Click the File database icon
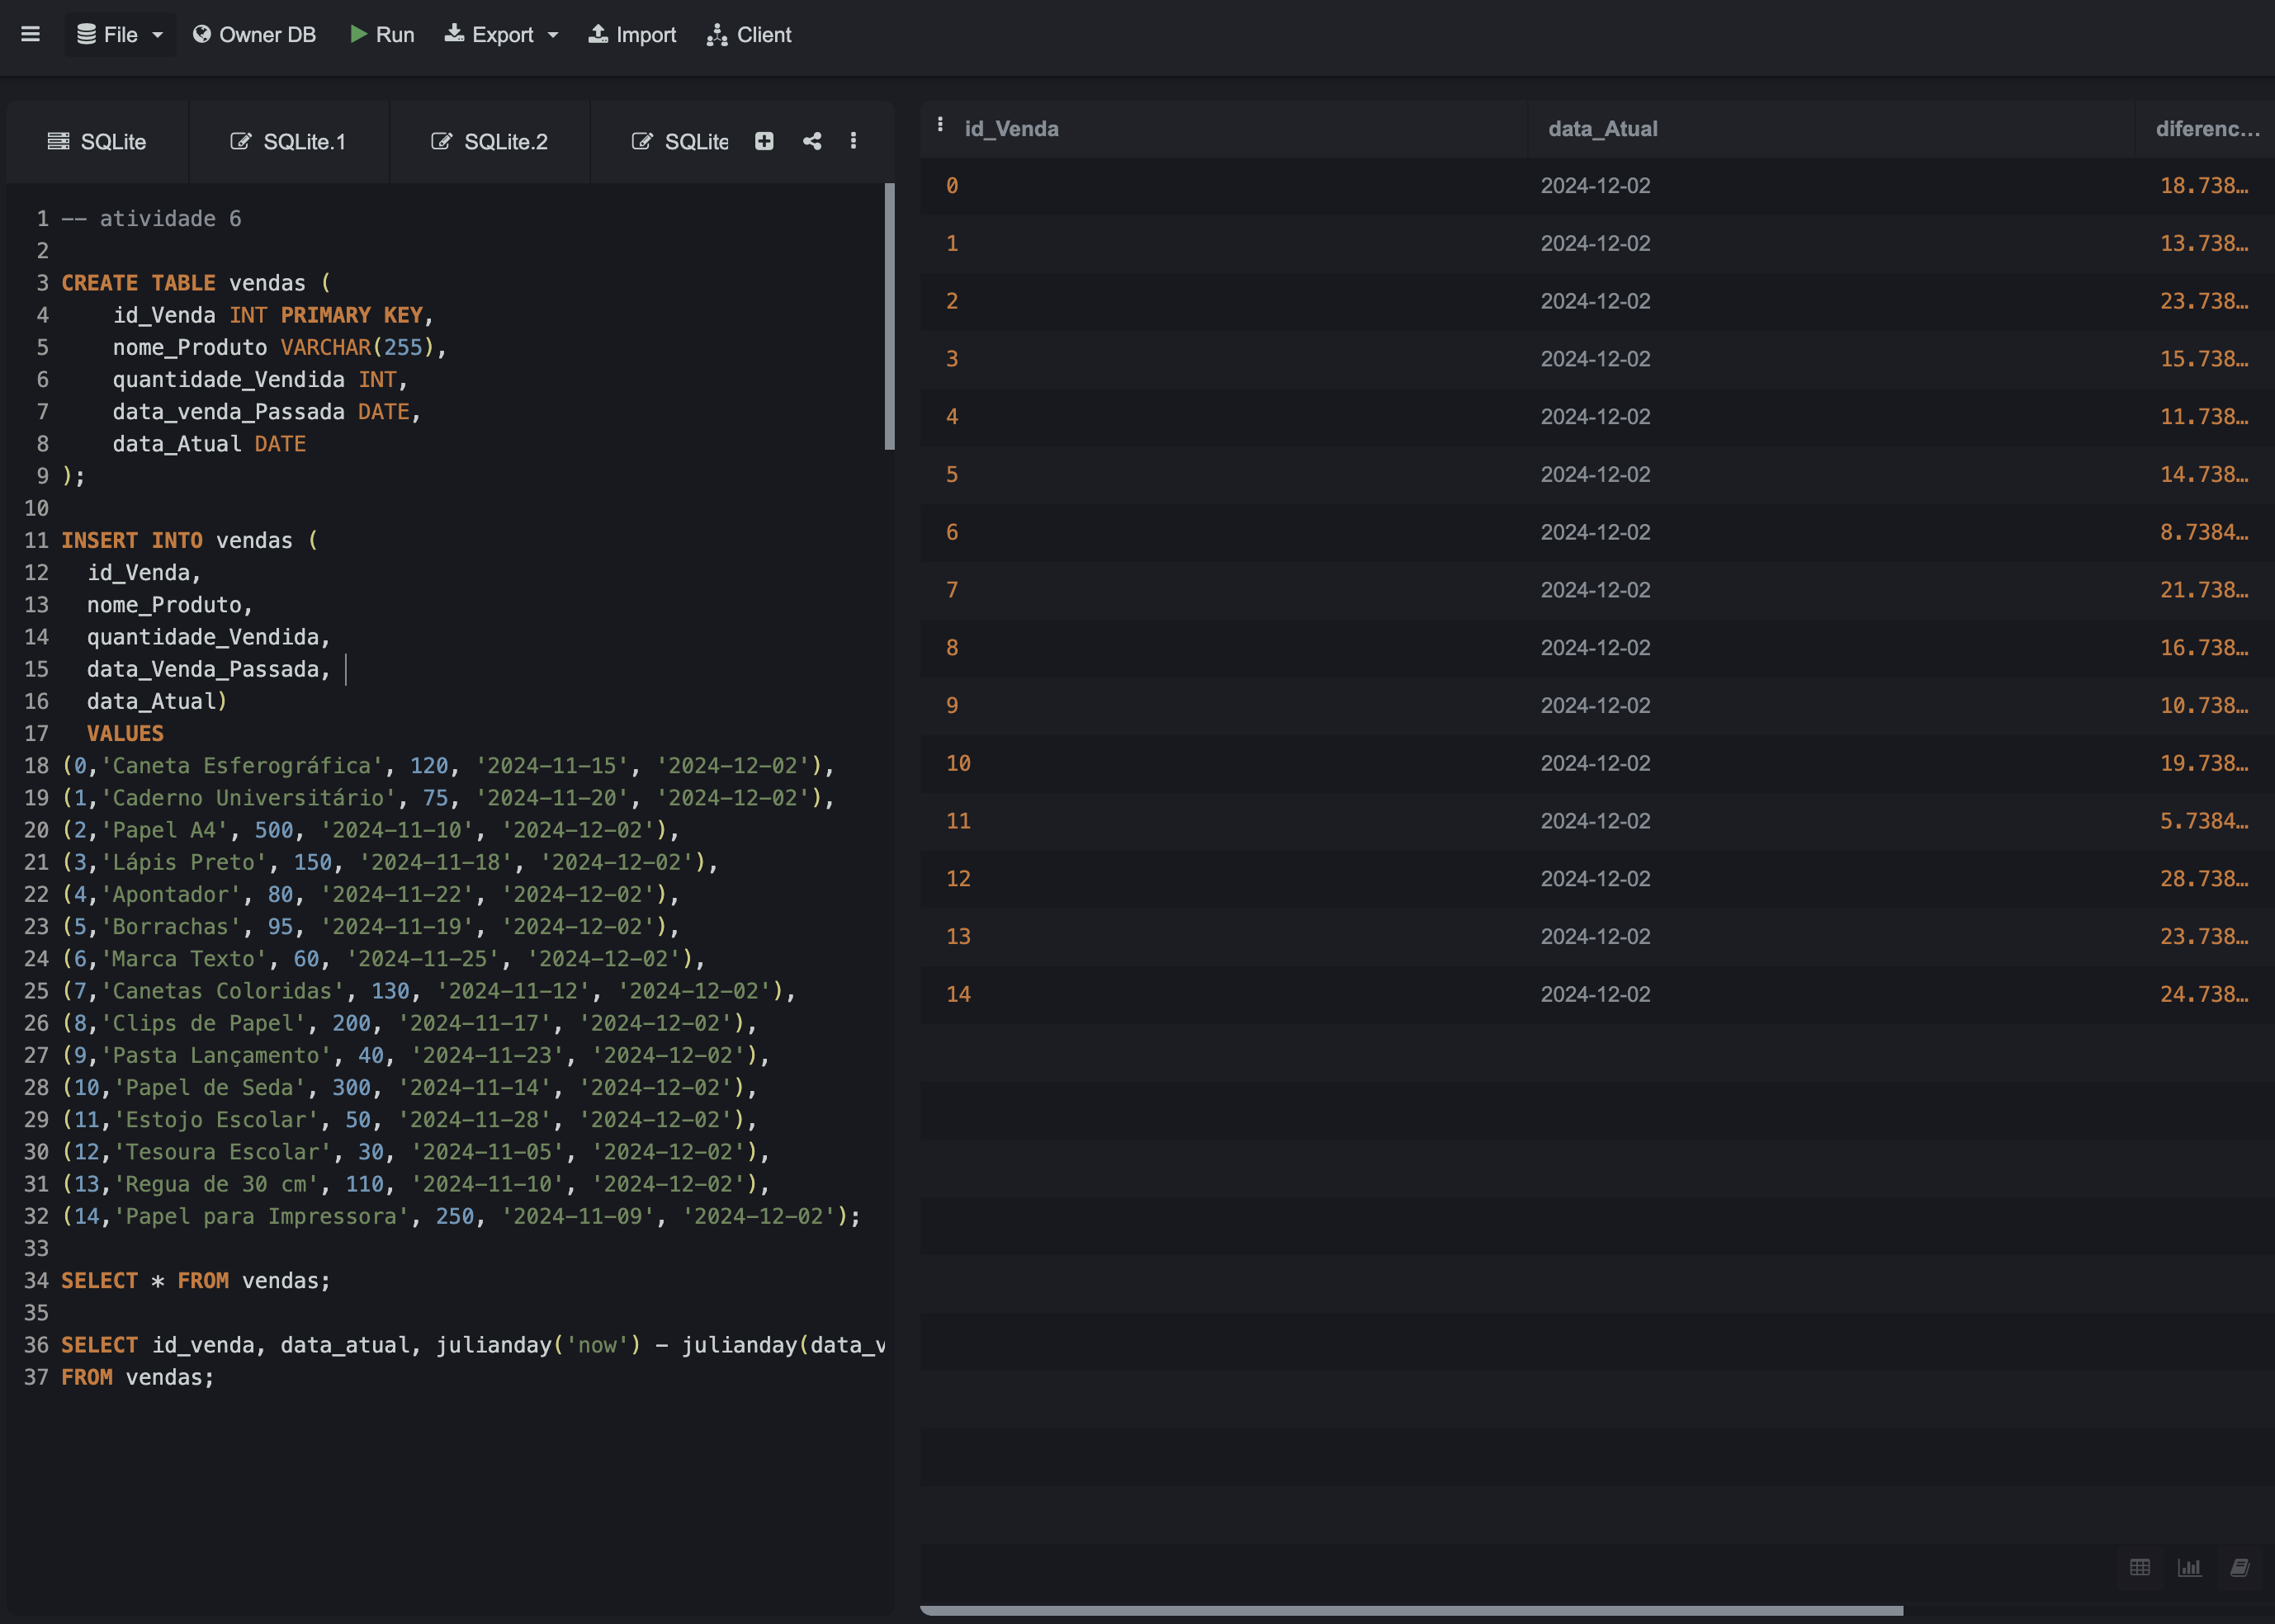Viewport: 2275px width, 1624px height. click(87, 35)
